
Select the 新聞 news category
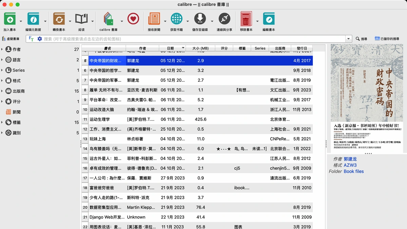coord(17,112)
